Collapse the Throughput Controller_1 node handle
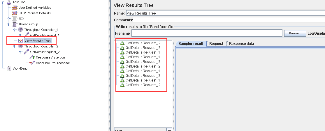This screenshot has height=131, width=325. (x=14, y=30)
